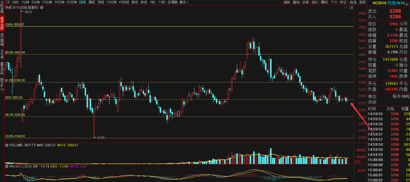Switch to the 分时 chart tab
410x182 pixels.
[x=15, y=2]
